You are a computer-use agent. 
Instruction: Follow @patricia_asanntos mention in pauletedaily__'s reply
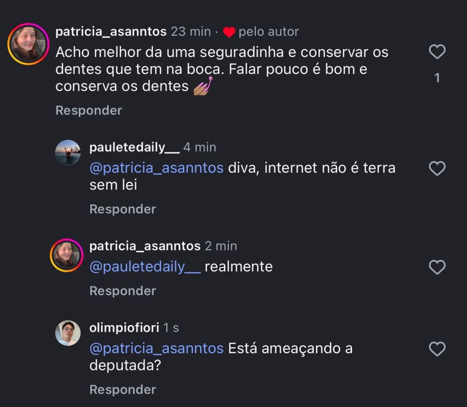click(x=156, y=168)
